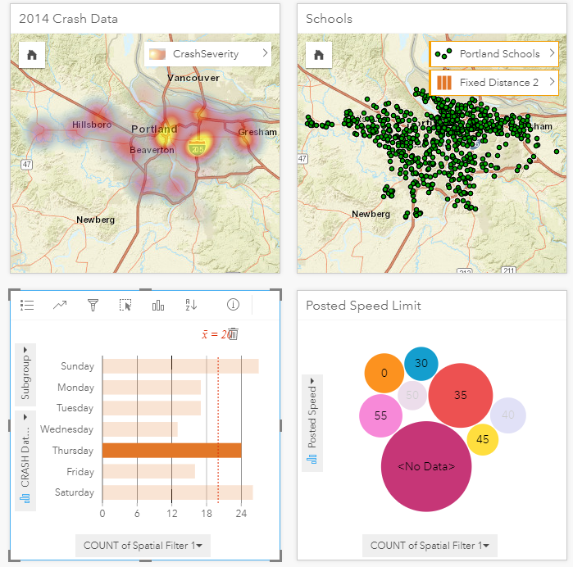Select the <No Data> bubble
573x567 pixels.
[426, 466]
